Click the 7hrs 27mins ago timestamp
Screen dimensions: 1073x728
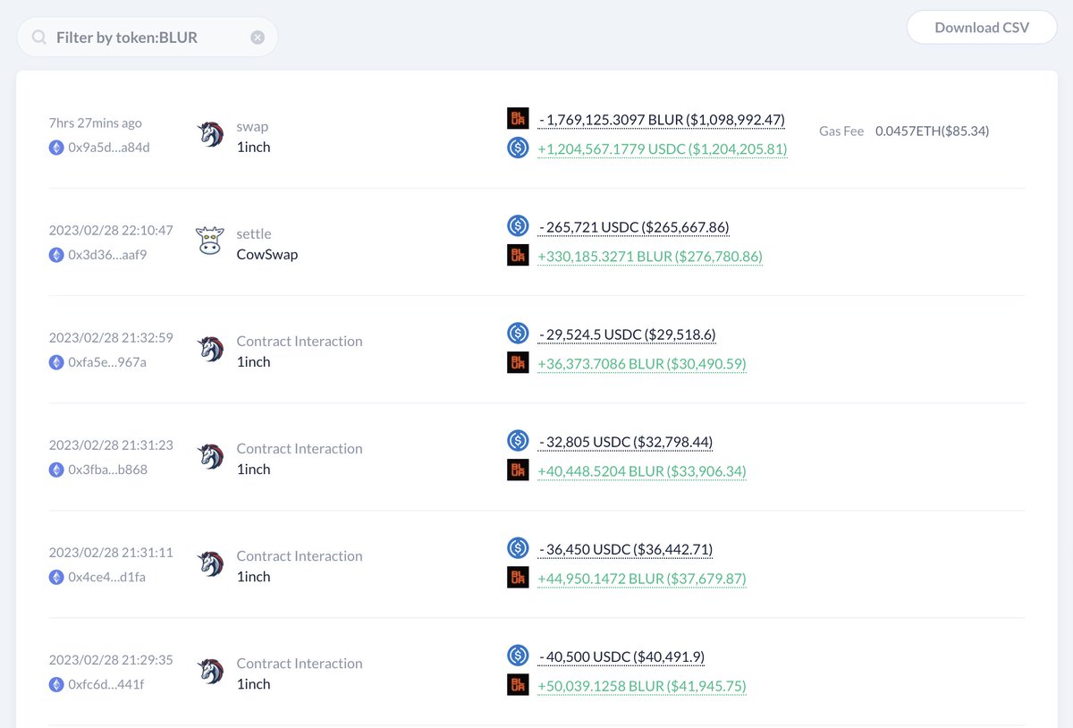(x=96, y=123)
